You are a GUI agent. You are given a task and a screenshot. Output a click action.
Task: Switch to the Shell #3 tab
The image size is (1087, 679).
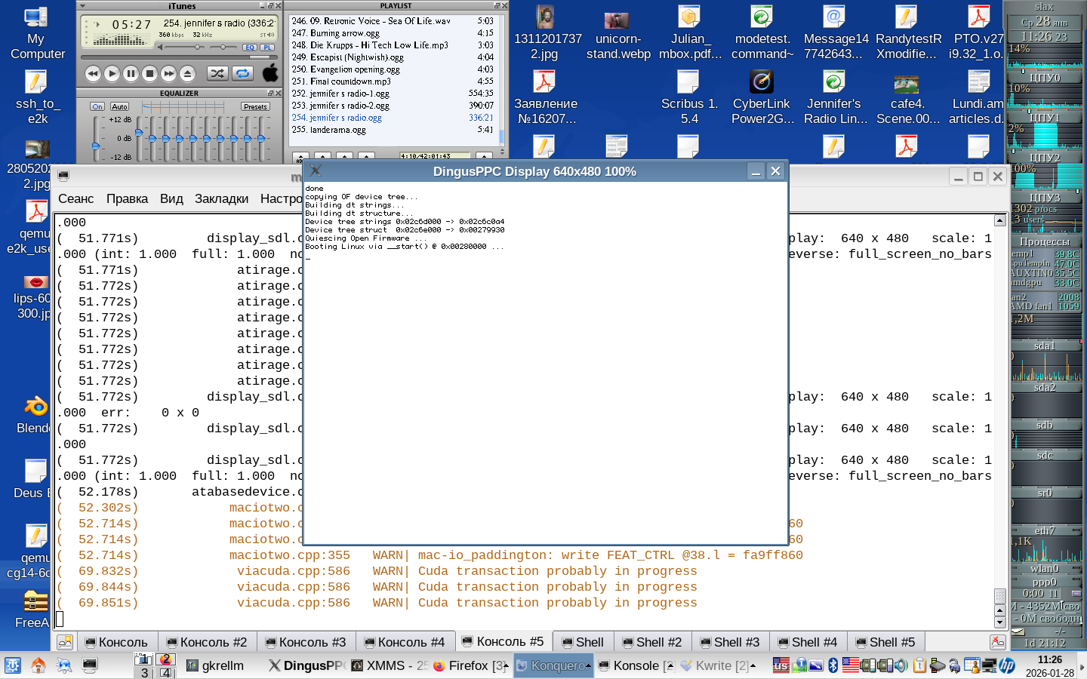[x=729, y=642]
